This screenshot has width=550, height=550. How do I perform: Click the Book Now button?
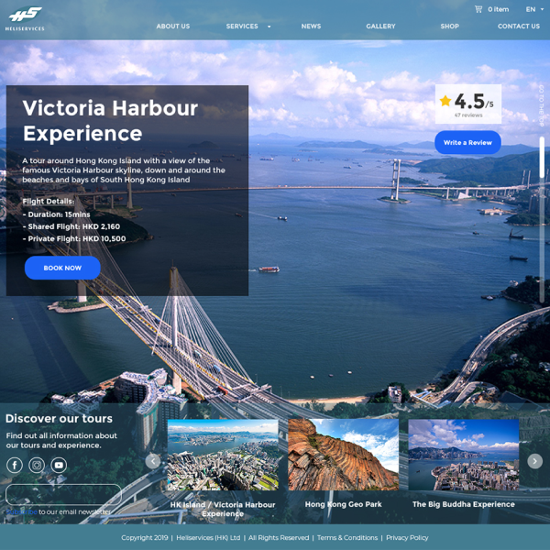pos(62,268)
